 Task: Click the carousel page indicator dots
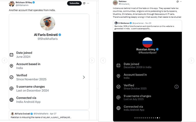tap(147, 118)
